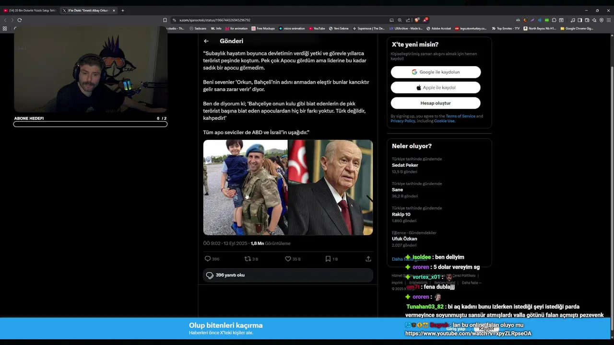The height and width of the screenshot is (345, 614).
Task: Open the Privacy Policy link
Action: [403, 121]
